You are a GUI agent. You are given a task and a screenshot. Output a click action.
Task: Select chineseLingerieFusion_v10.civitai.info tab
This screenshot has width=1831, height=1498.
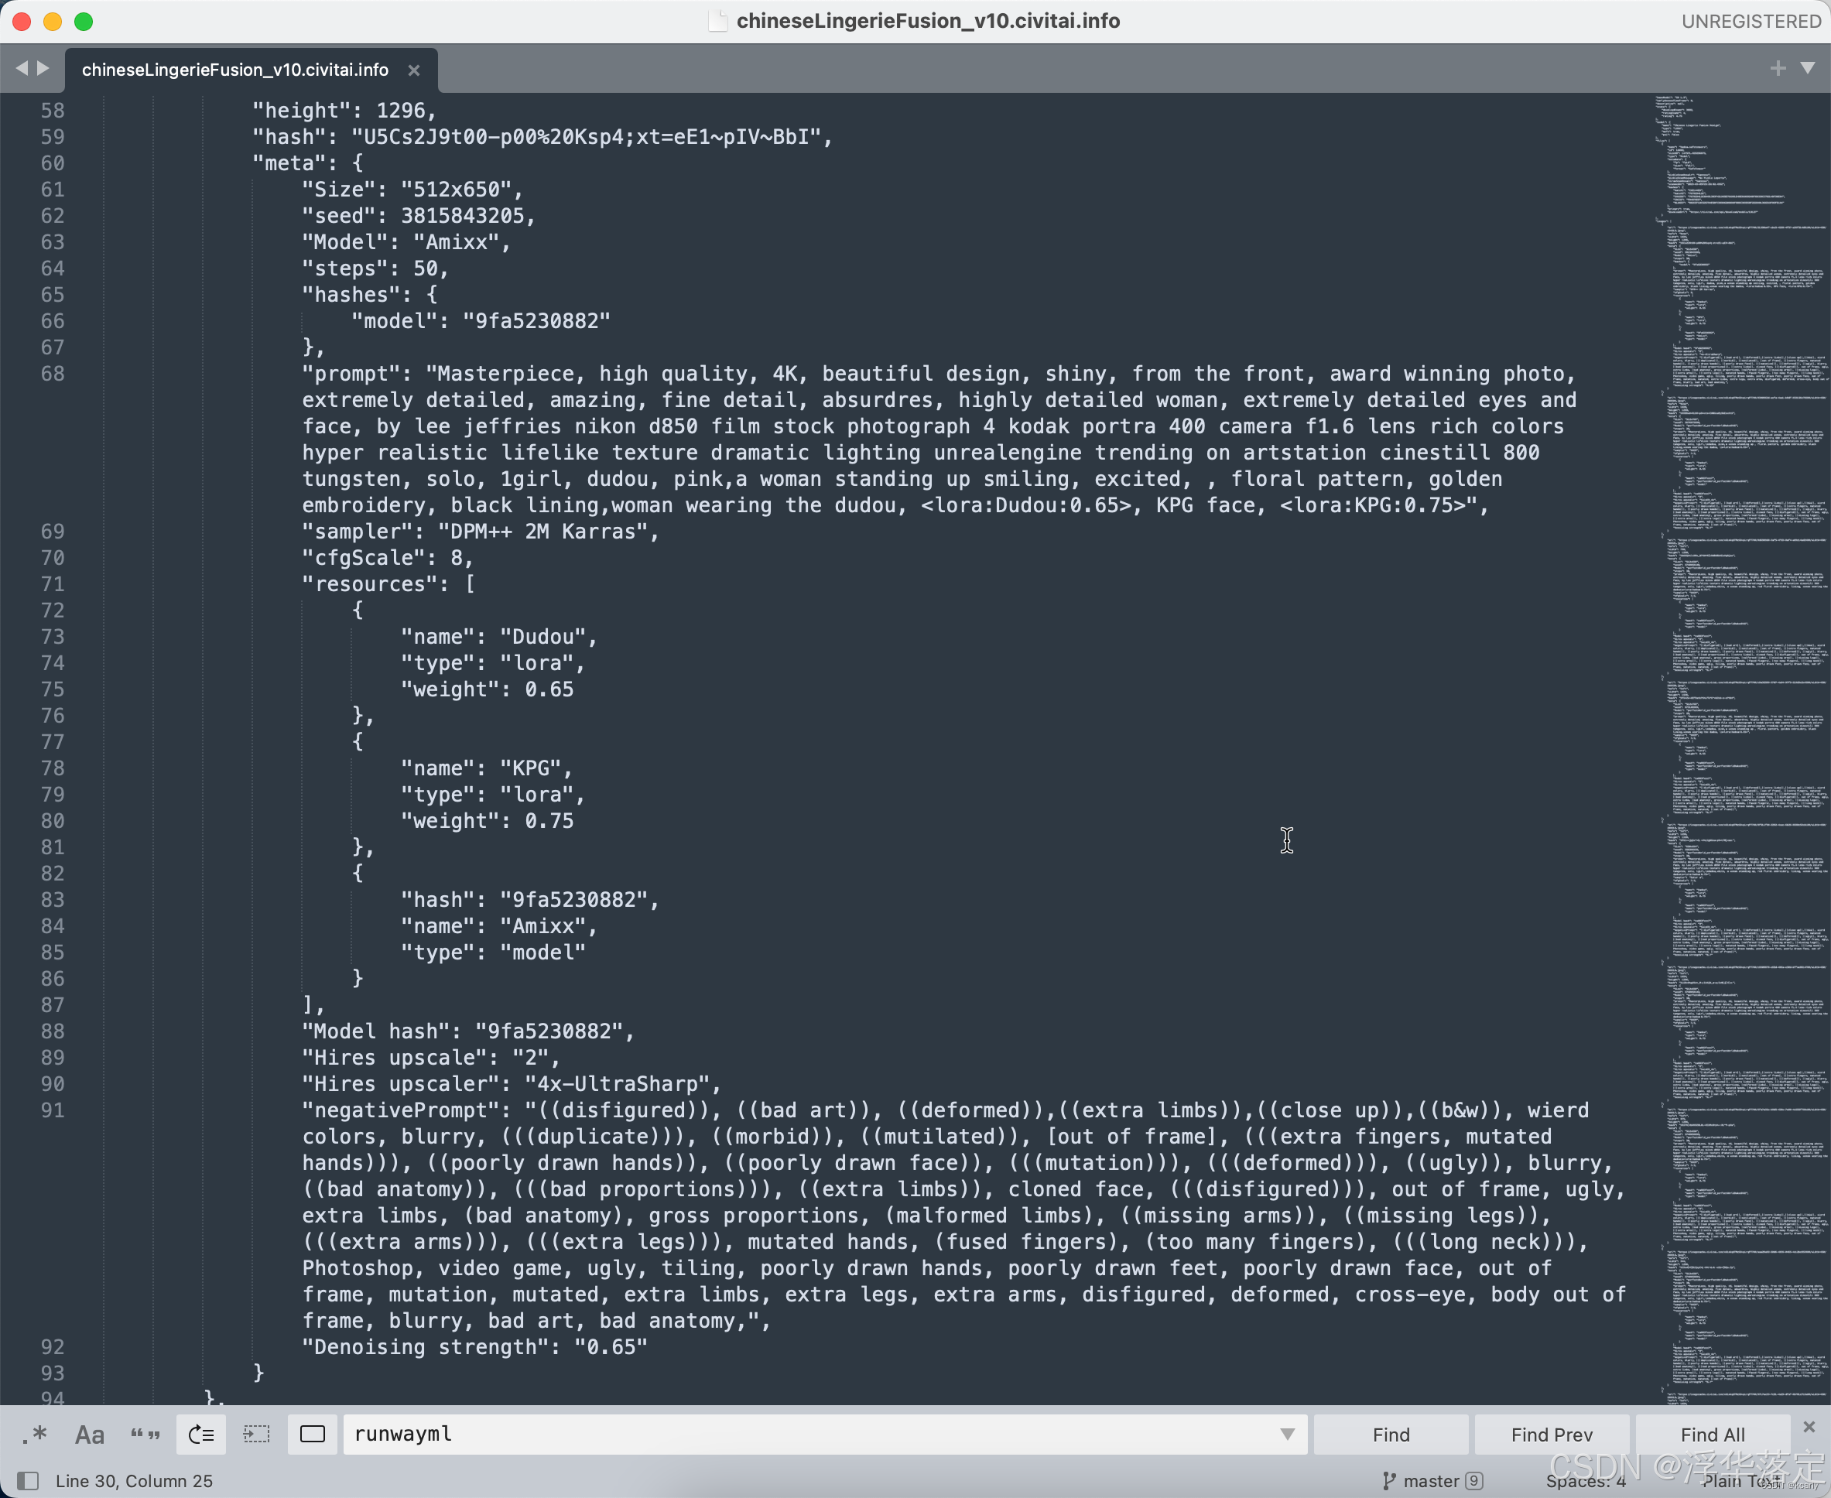coord(234,70)
